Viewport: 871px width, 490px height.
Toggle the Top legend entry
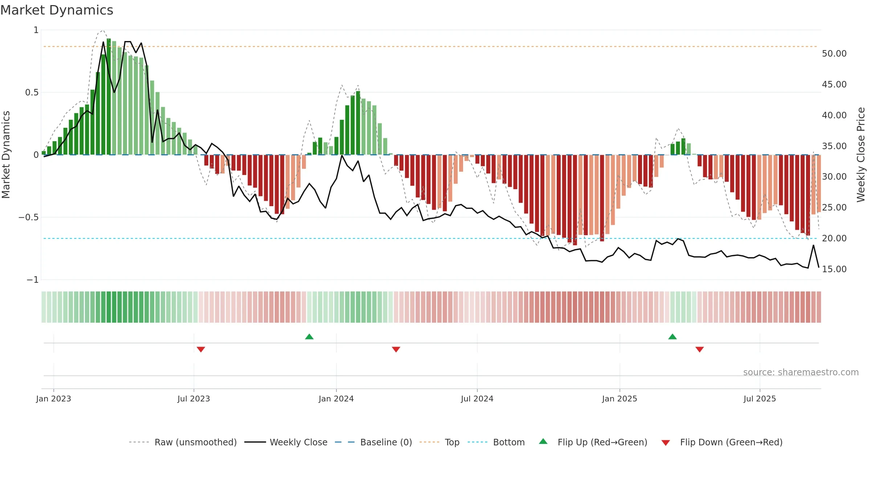[439, 442]
